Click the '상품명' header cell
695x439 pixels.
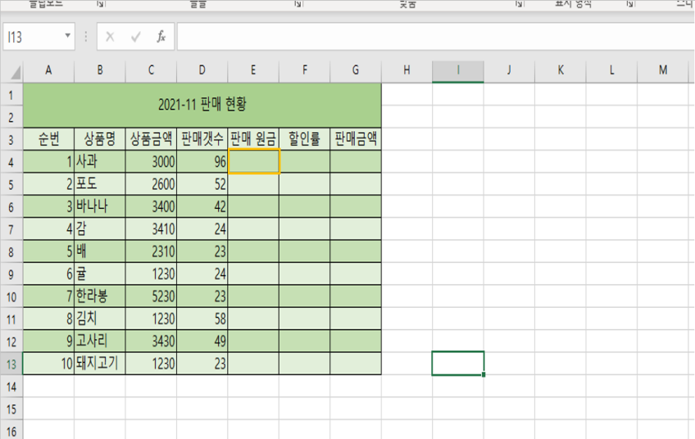100,139
